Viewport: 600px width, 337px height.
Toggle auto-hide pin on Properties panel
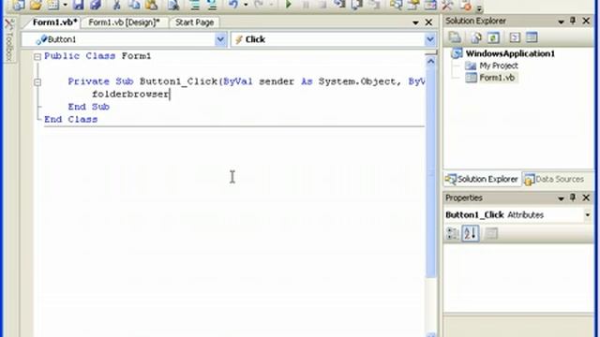point(573,198)
